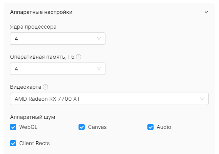Click the arrow in Оперативная память dropdown
Viewport: 219px width, 154px height.
pos(99,69)
